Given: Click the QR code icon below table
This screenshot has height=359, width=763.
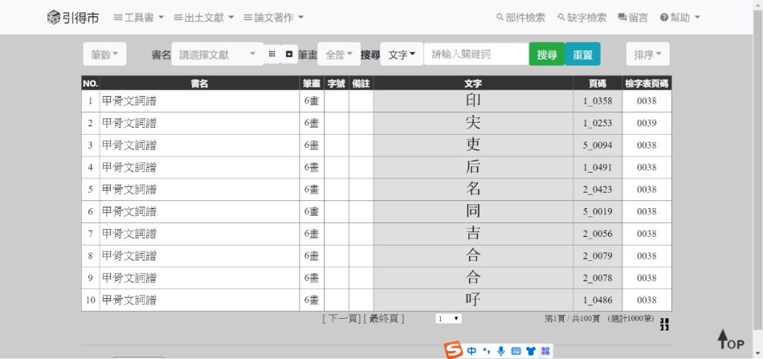Looking at the screenshot, I should (x=664, y=324).
